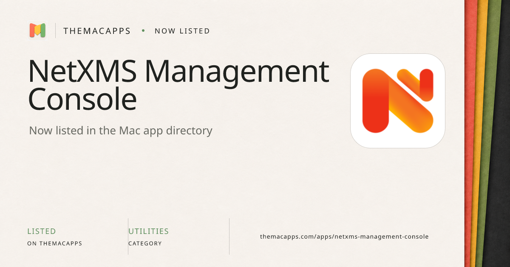510x267 pixels.
Task: Click the NOW LISTED header label
Action: coord(182,31)
